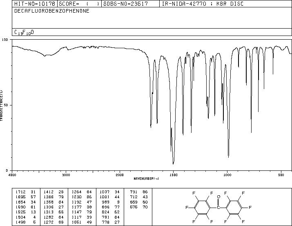The height and width of the screenshot is (226, 292).
Task: Click the IR-NIDA-42770 : KBR DISC label
Action: point(203,4)
